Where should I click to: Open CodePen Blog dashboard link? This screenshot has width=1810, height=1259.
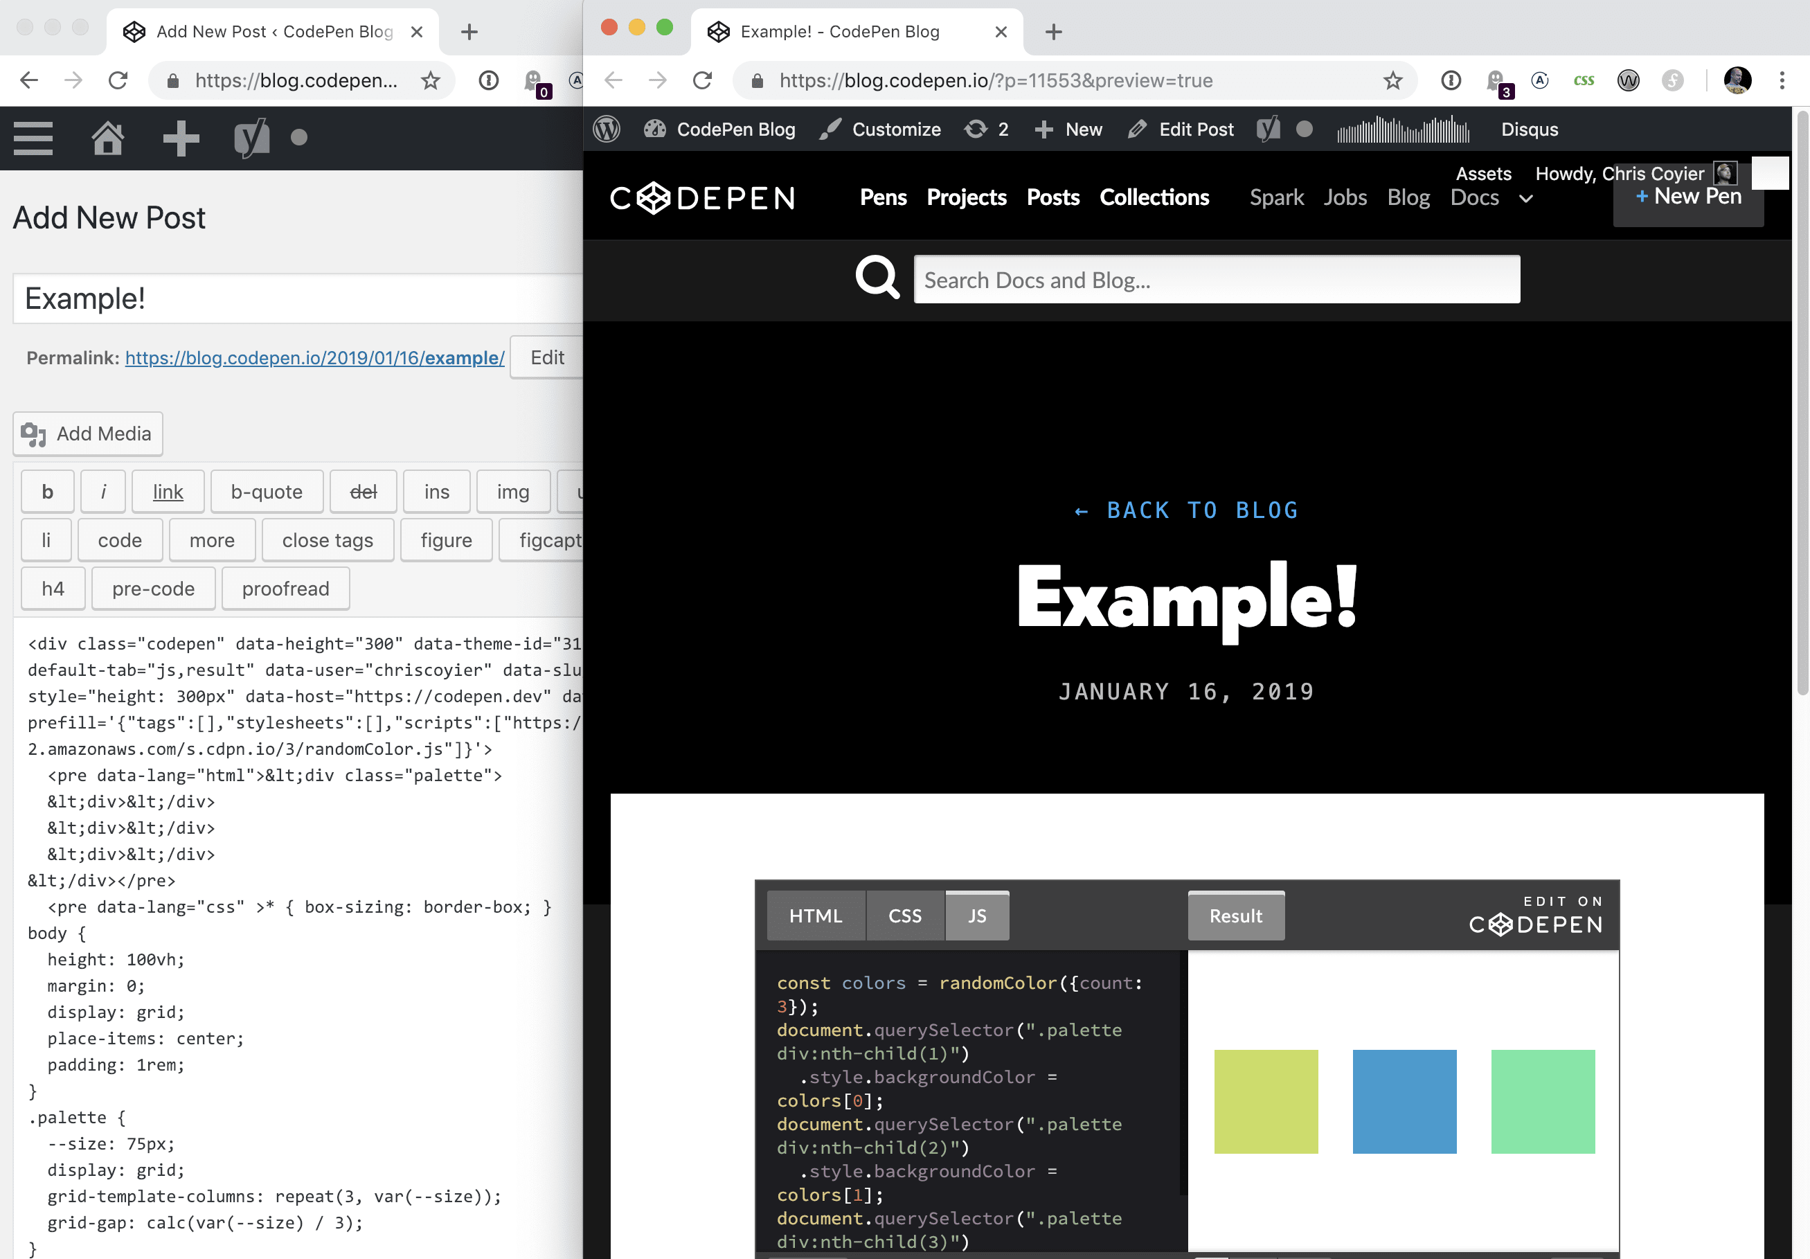pyautogui.click(x=719, y=130)
